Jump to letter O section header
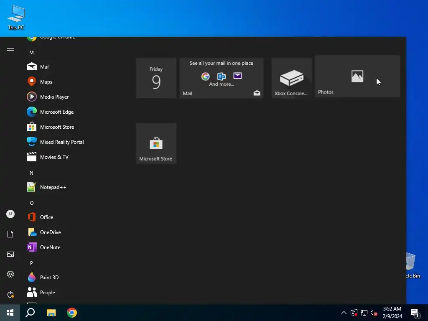This screenshot has height=321, width=428. pos(31,203)
